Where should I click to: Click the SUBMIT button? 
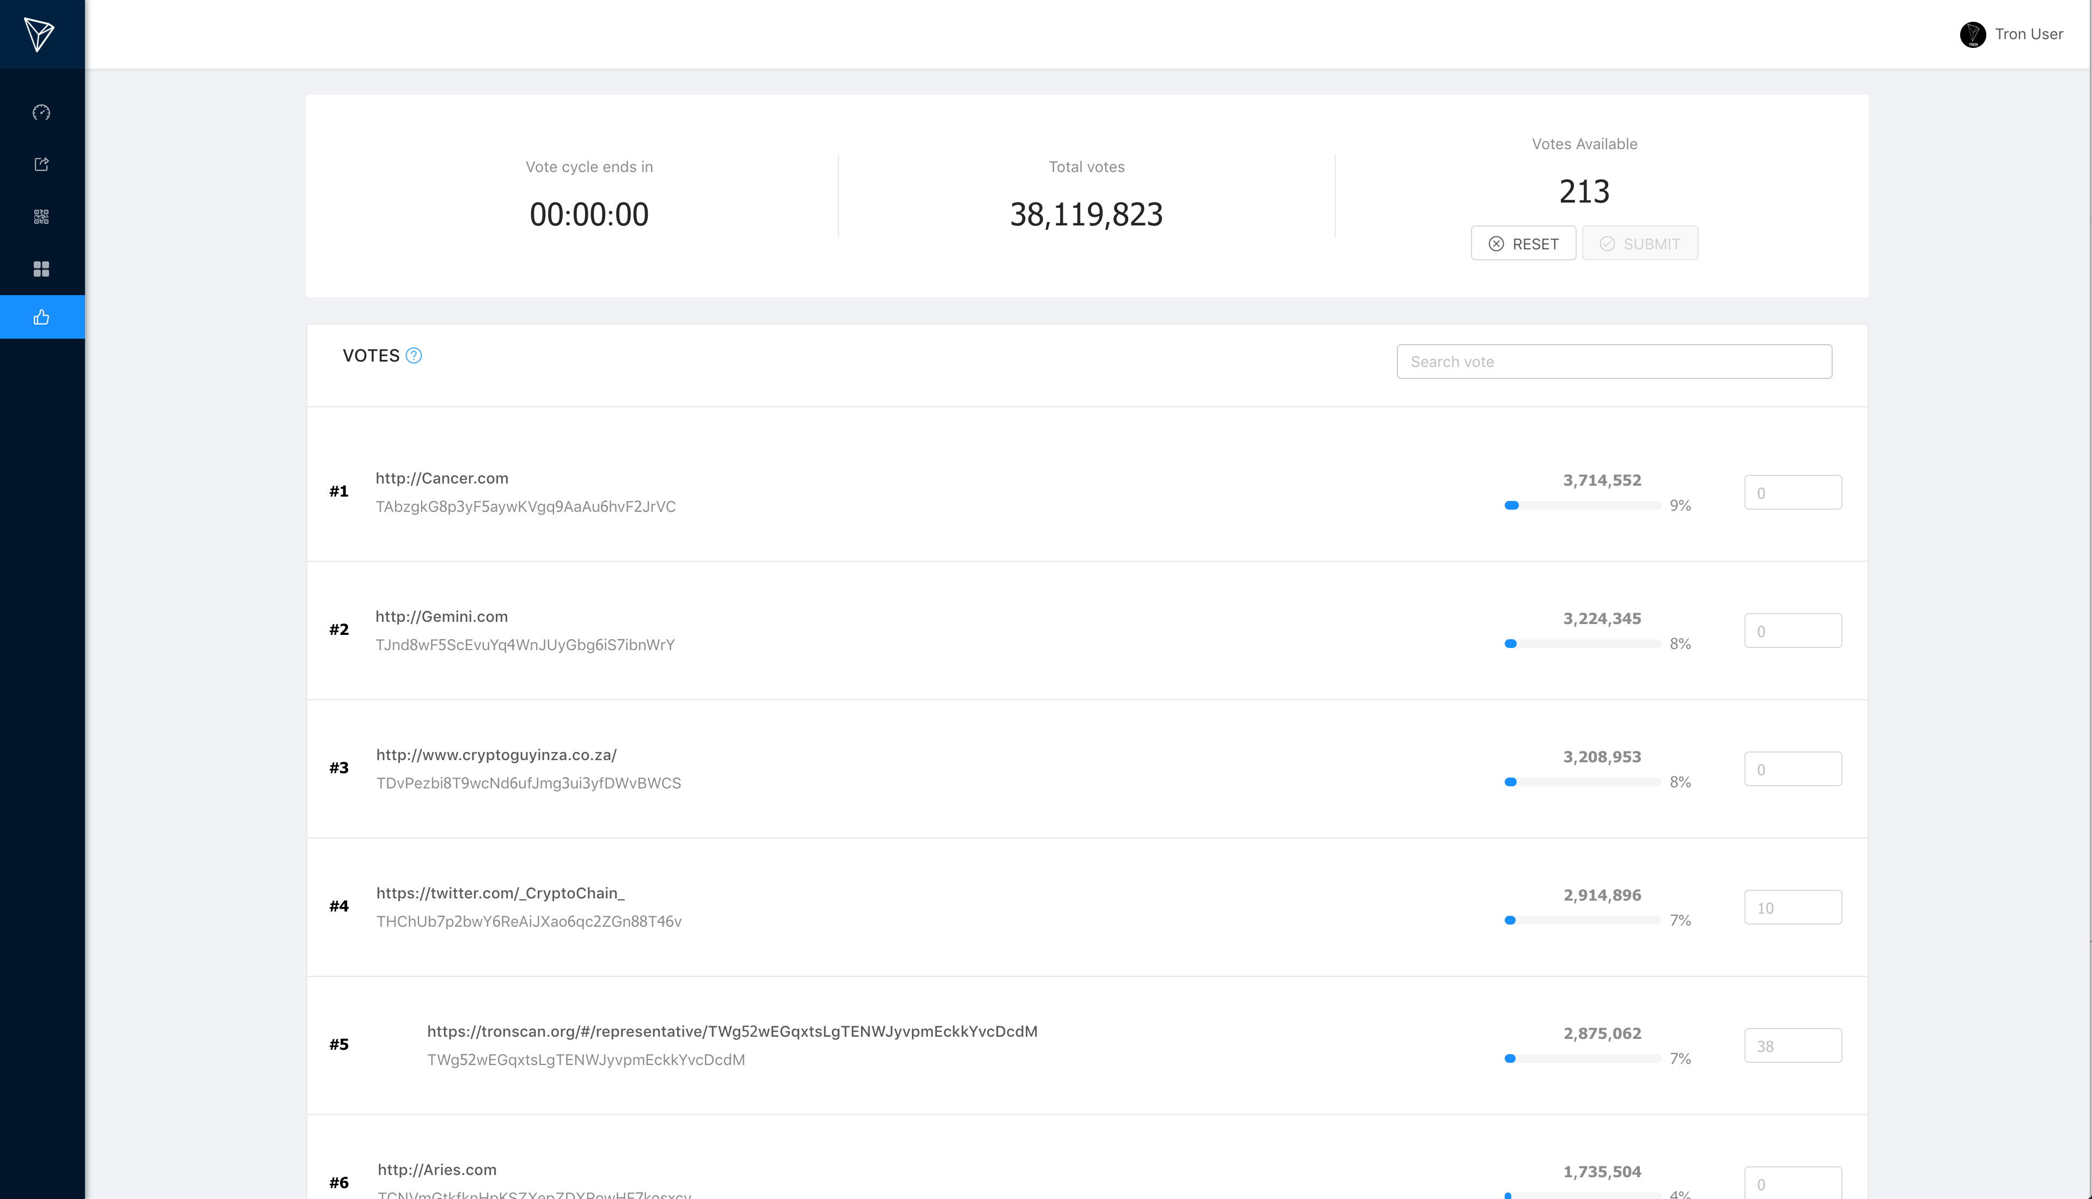point(1640,244)
